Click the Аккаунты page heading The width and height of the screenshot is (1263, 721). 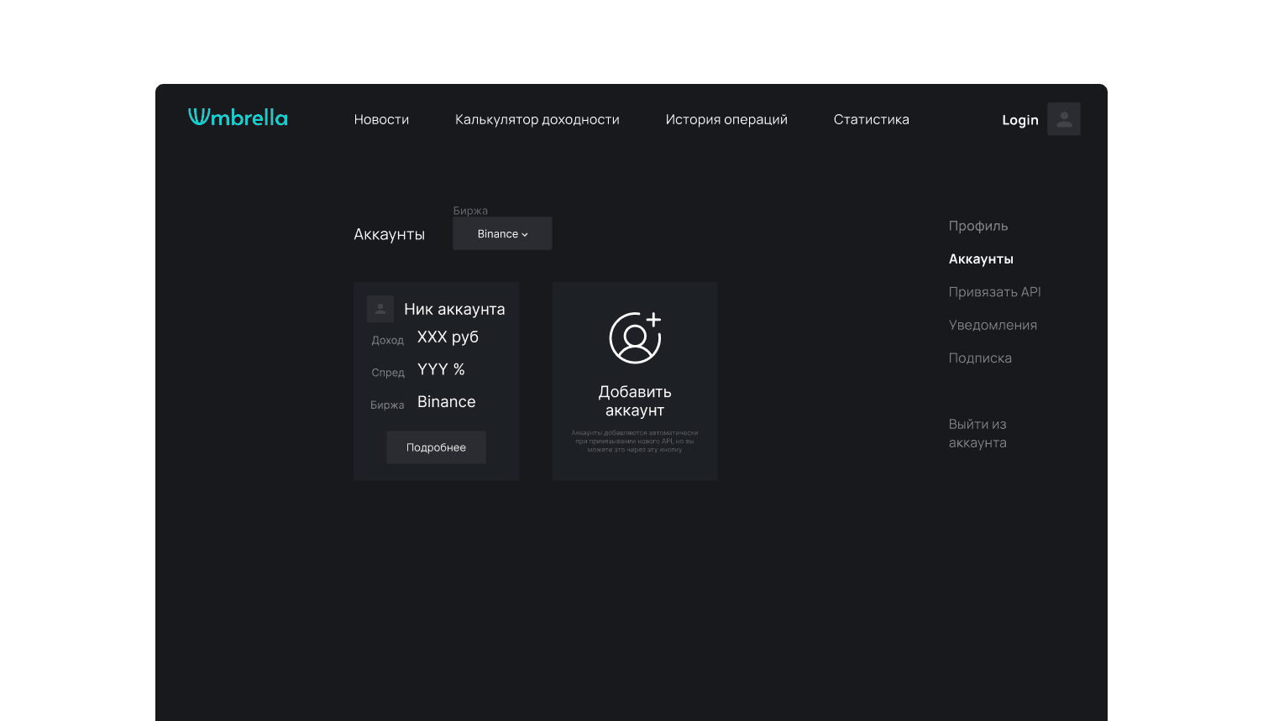click(389, 234)
